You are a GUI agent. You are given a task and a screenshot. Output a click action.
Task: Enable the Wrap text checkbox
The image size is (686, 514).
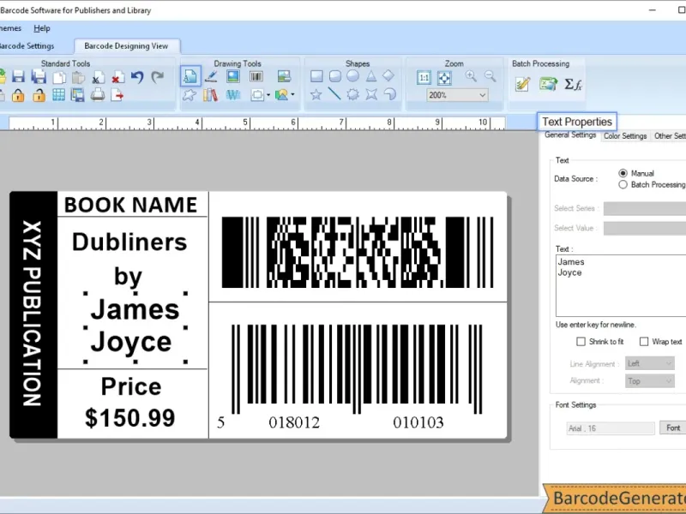[644, 341]
